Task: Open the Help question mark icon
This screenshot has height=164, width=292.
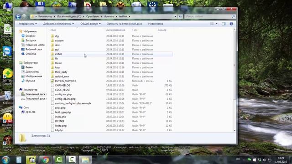Action: pos(231,24)
